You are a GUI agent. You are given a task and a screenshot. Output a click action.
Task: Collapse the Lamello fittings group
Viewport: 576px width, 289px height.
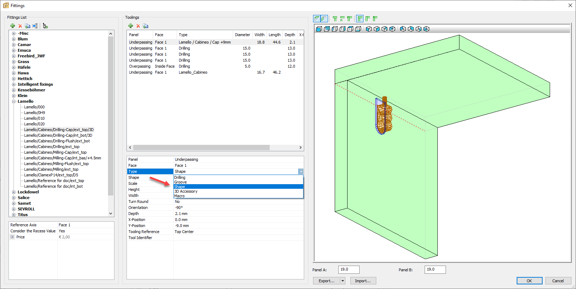point(14,101)
